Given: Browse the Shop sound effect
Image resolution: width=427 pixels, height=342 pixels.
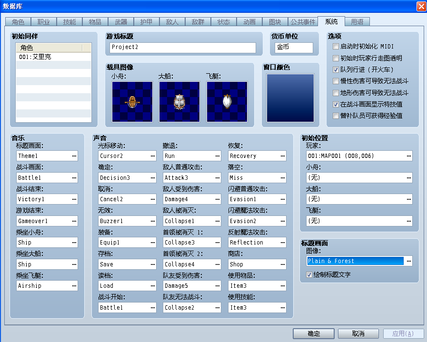Looking at the screenshot, I should pos(283,264).
